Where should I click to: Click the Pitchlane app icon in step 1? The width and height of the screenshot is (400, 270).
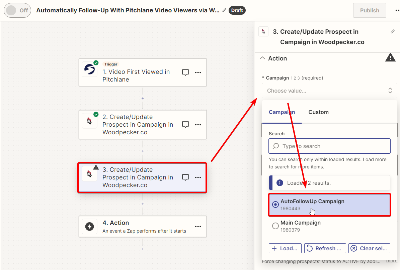pyautogui.click(x=90, y=69)
